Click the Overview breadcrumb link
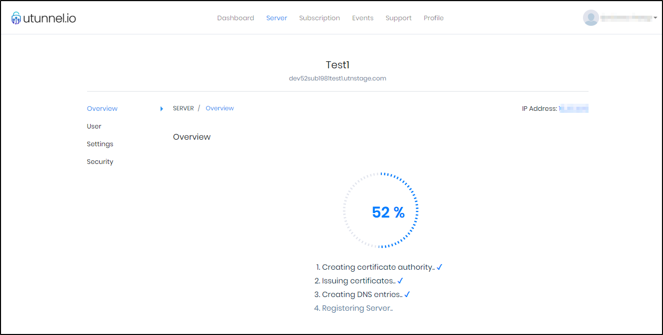Viewport: 663px width, 335px height. 219,108
